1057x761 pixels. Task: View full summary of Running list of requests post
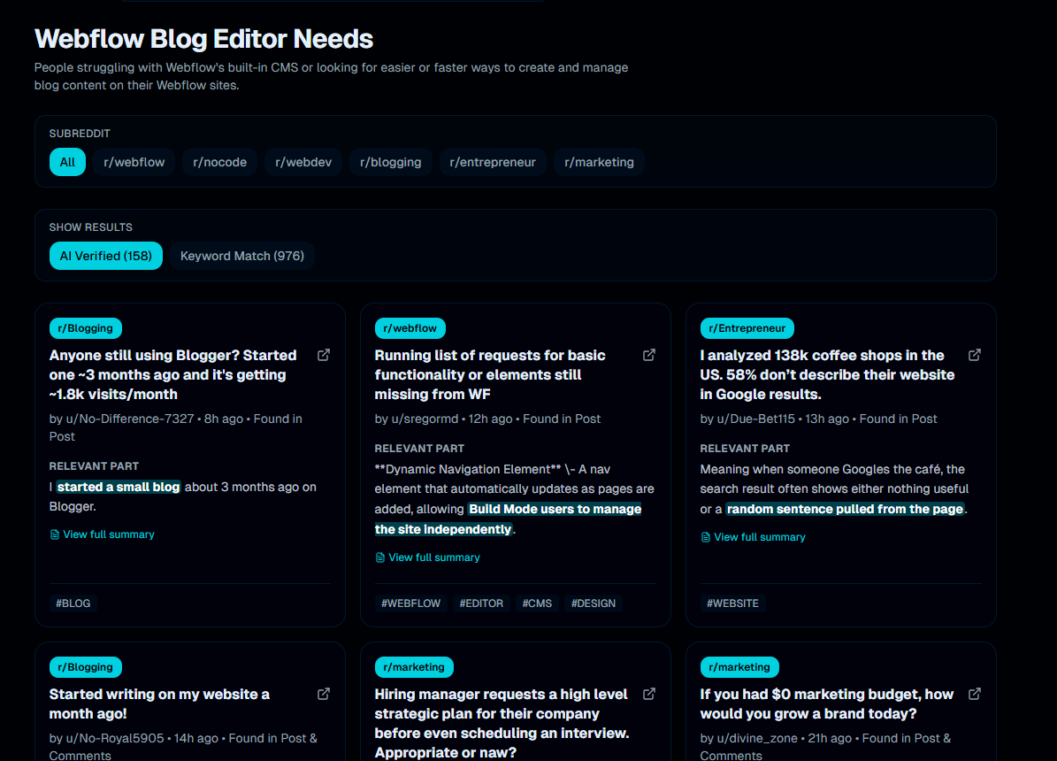click(x=427, y=557)
